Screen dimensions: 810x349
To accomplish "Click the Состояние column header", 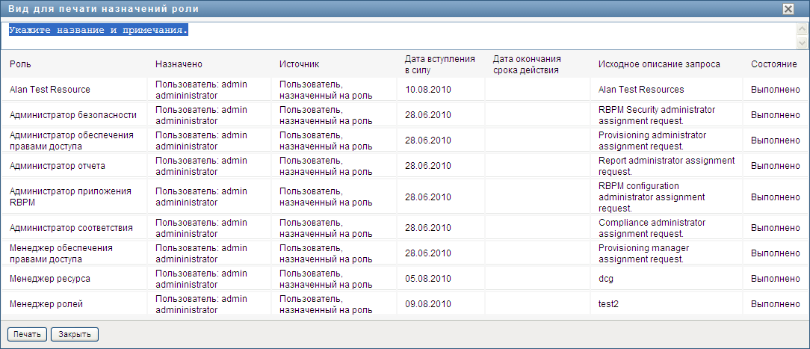I will (x=774, y=64).
